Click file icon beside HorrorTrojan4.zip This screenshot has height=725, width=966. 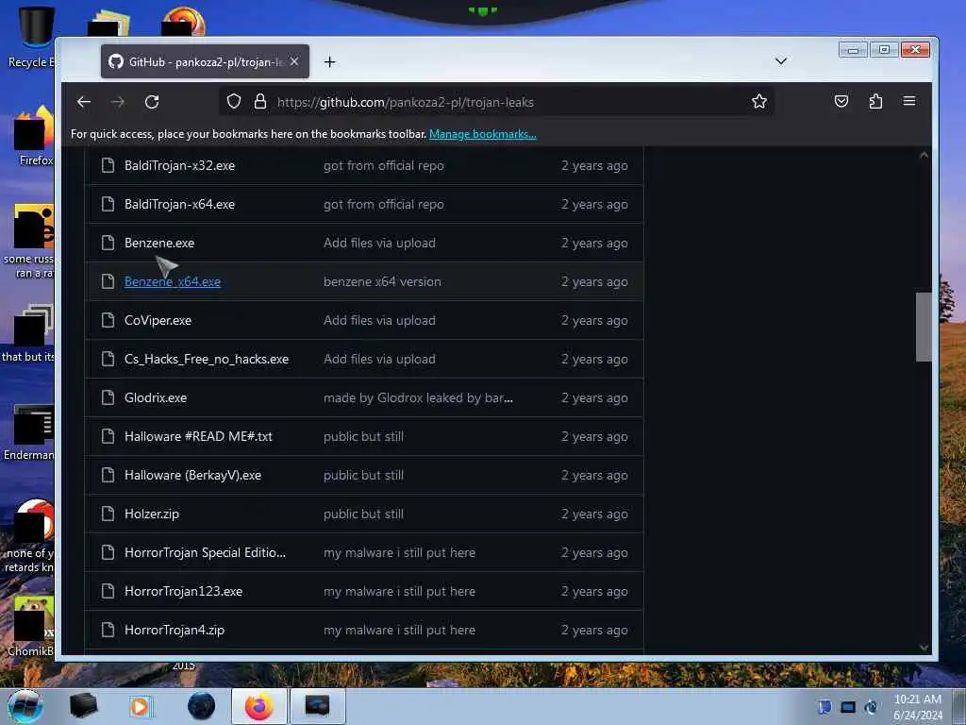[108, 630]
